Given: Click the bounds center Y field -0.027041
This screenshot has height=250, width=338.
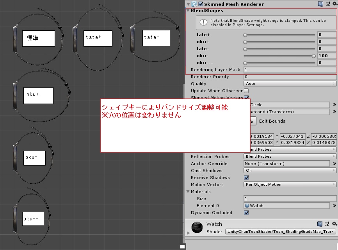Looking at the screenshot, I should (x=292, y=136).
